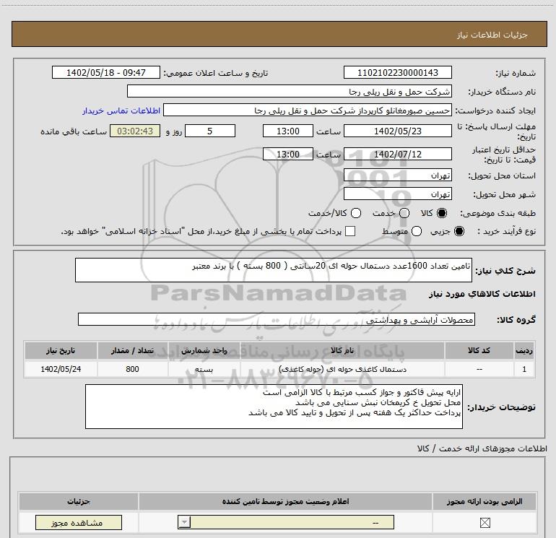Click the الزامی بودن ارائه مجوز header
The image size is (556, 538).
pyautogui.click(x=485, y=501)
